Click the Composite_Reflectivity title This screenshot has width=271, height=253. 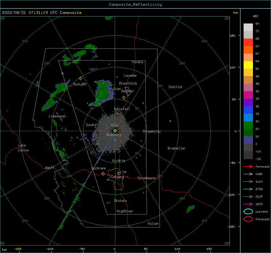[135, 5]
